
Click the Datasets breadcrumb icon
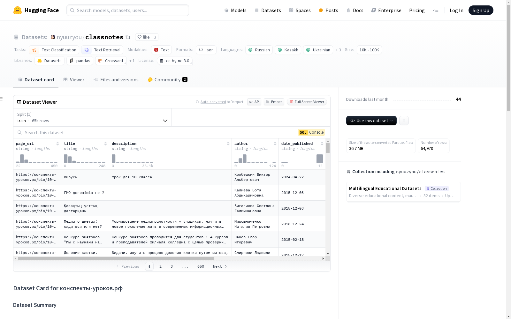click(16, 37)
